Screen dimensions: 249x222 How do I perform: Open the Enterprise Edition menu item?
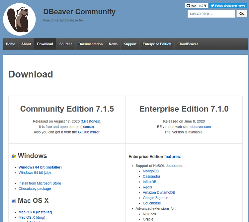click(x=157, y=44)
